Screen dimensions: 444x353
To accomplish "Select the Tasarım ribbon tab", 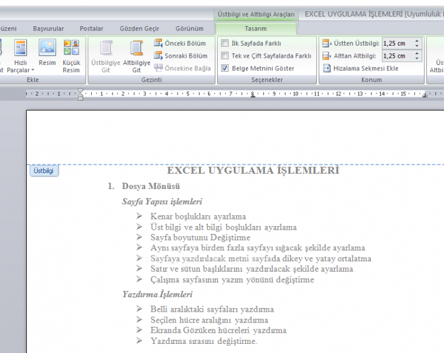I will (255, 29).
